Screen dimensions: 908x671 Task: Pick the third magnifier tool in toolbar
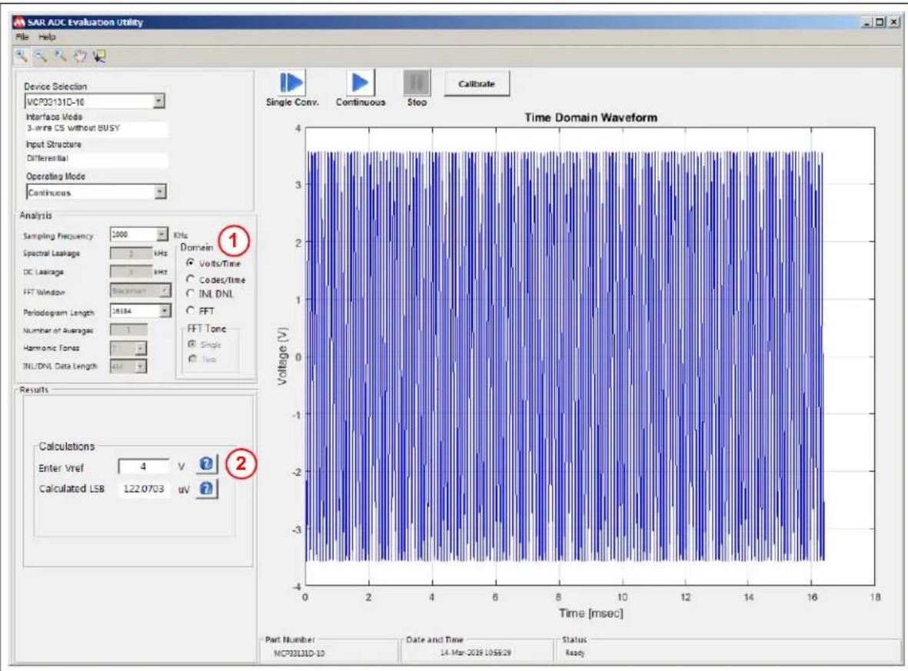(60, 56)
